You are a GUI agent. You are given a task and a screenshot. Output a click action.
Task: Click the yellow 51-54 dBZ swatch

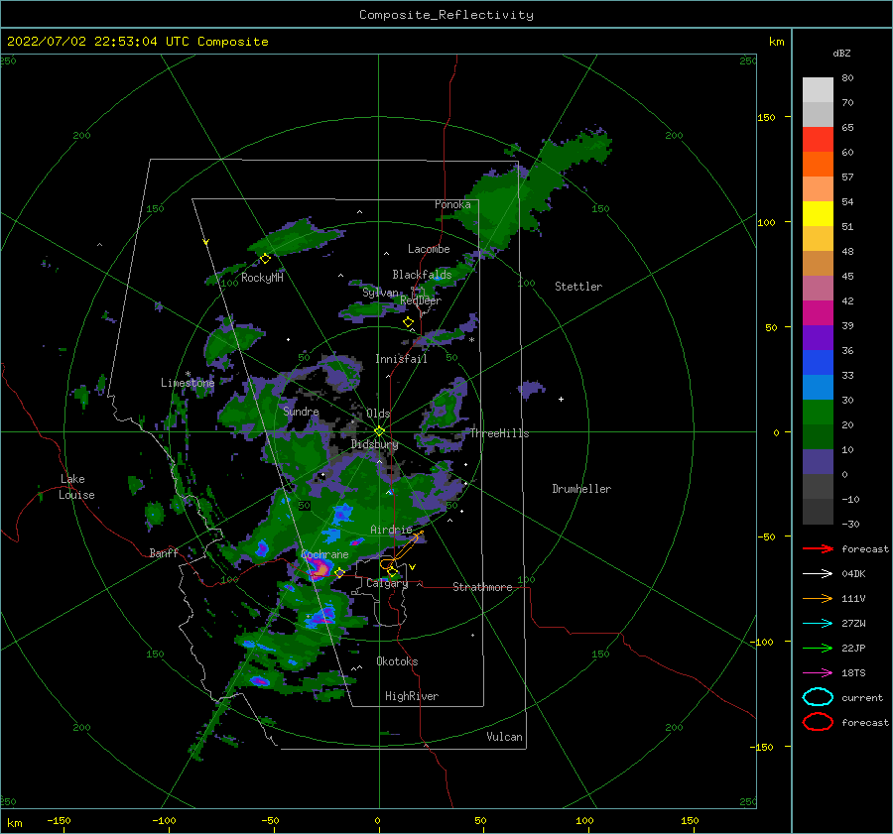click(818, 214)
